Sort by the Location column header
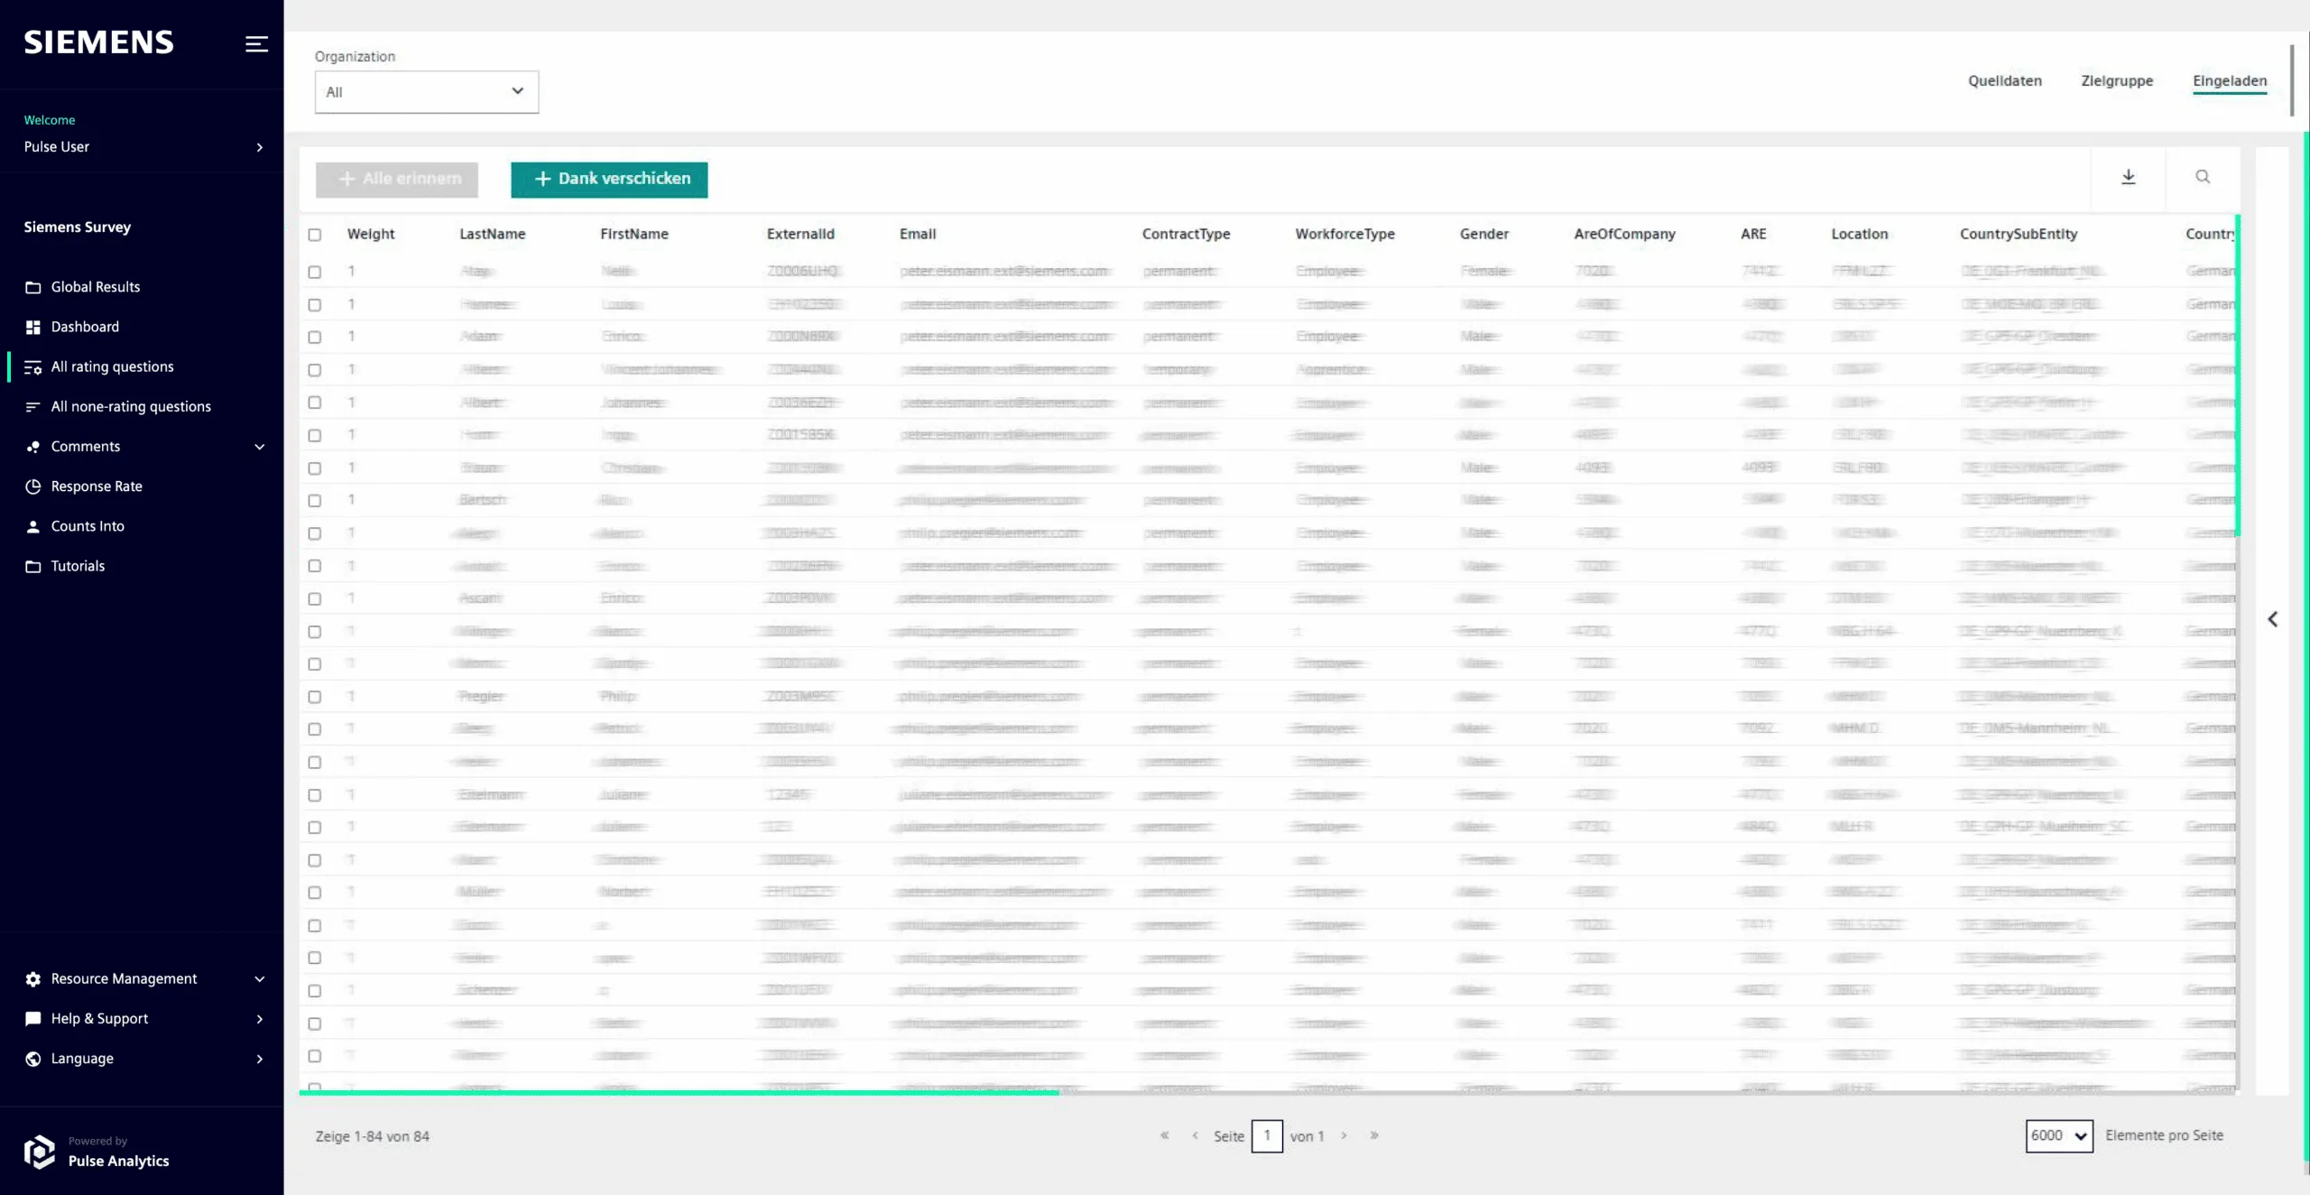Viewport: 2310px width, 1195px height. click(1859, 234)
